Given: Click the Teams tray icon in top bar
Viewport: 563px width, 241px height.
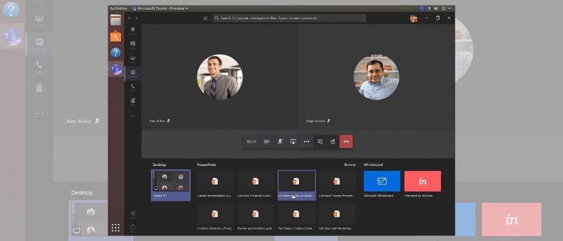Looking at the screenshot, I should pos(422,9).
